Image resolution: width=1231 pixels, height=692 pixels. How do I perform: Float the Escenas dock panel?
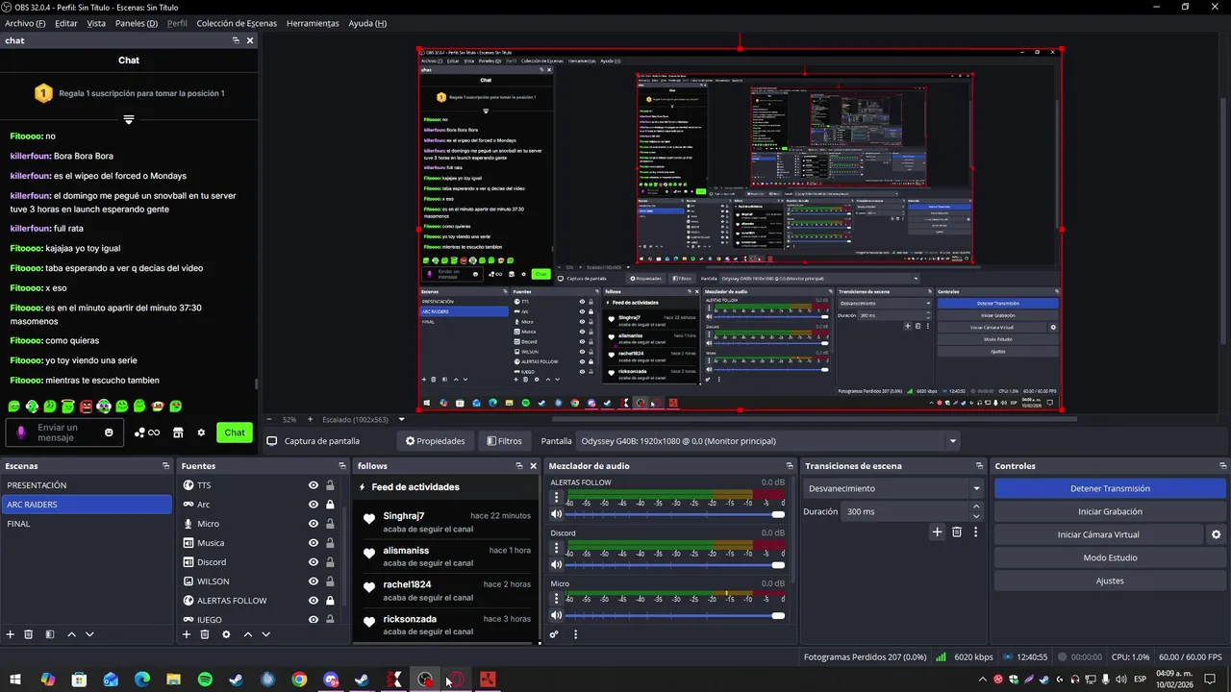click(165, 466)
